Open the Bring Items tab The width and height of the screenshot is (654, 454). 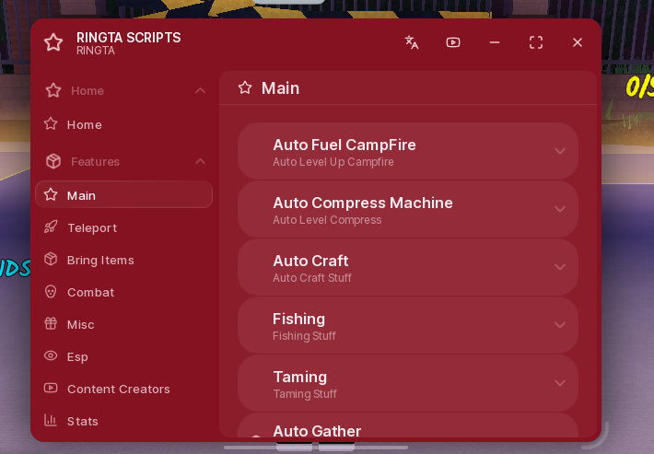pos(124,260)
